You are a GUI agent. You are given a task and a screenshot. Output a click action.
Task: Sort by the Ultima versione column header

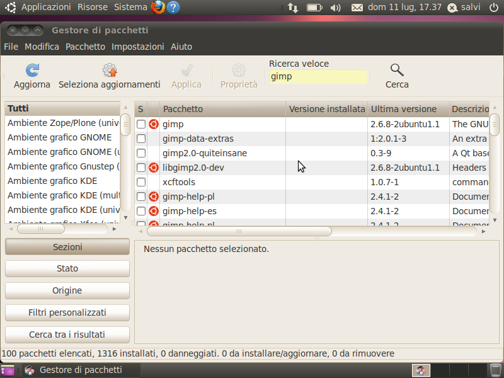tap(408, 109)
